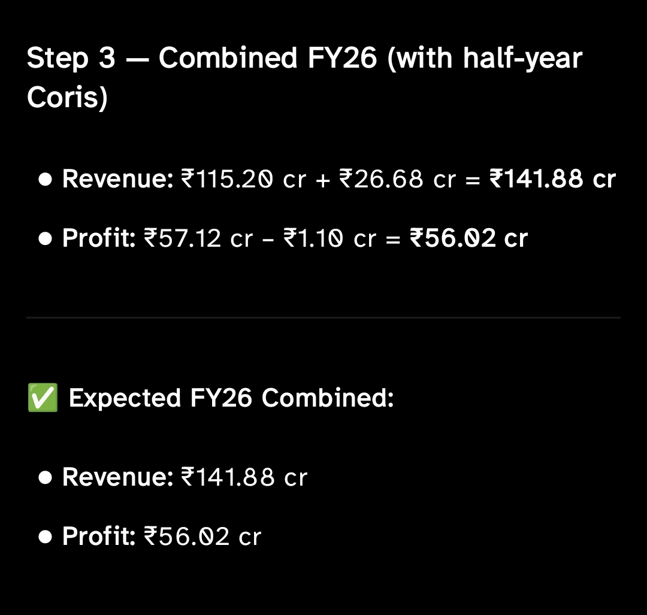Click the bullet before Step 3 Profit line
The image size is (647, 615).
pyautogui.click(x=45, y=238)
